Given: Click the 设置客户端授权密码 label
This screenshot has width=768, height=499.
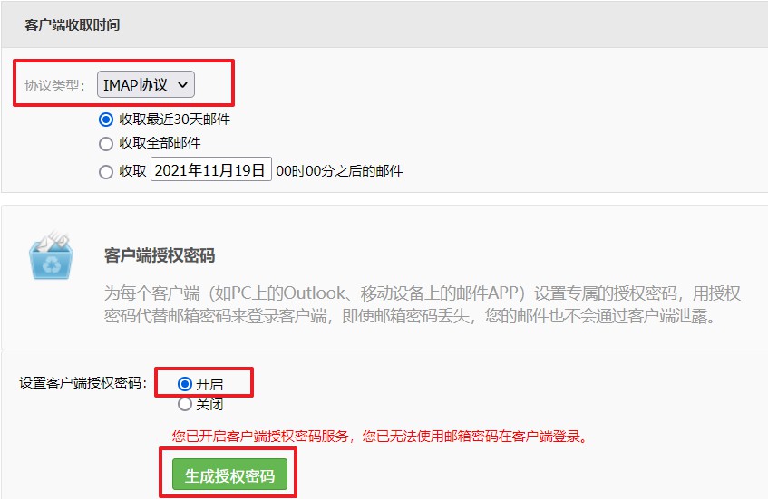Looking at the screenshot, I should 83,382.
